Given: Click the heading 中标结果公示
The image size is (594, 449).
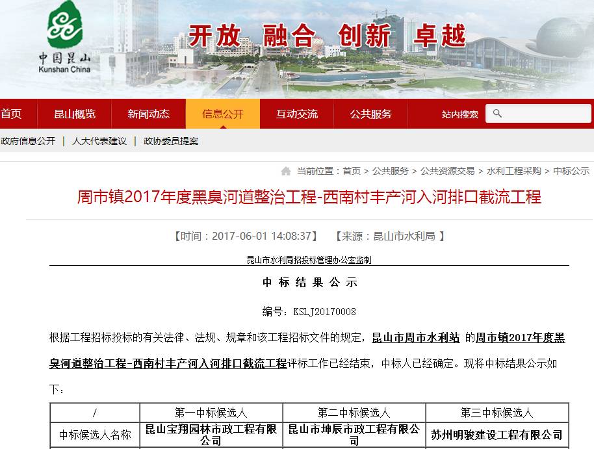Looking at the screenshot, I should [310, 282].
